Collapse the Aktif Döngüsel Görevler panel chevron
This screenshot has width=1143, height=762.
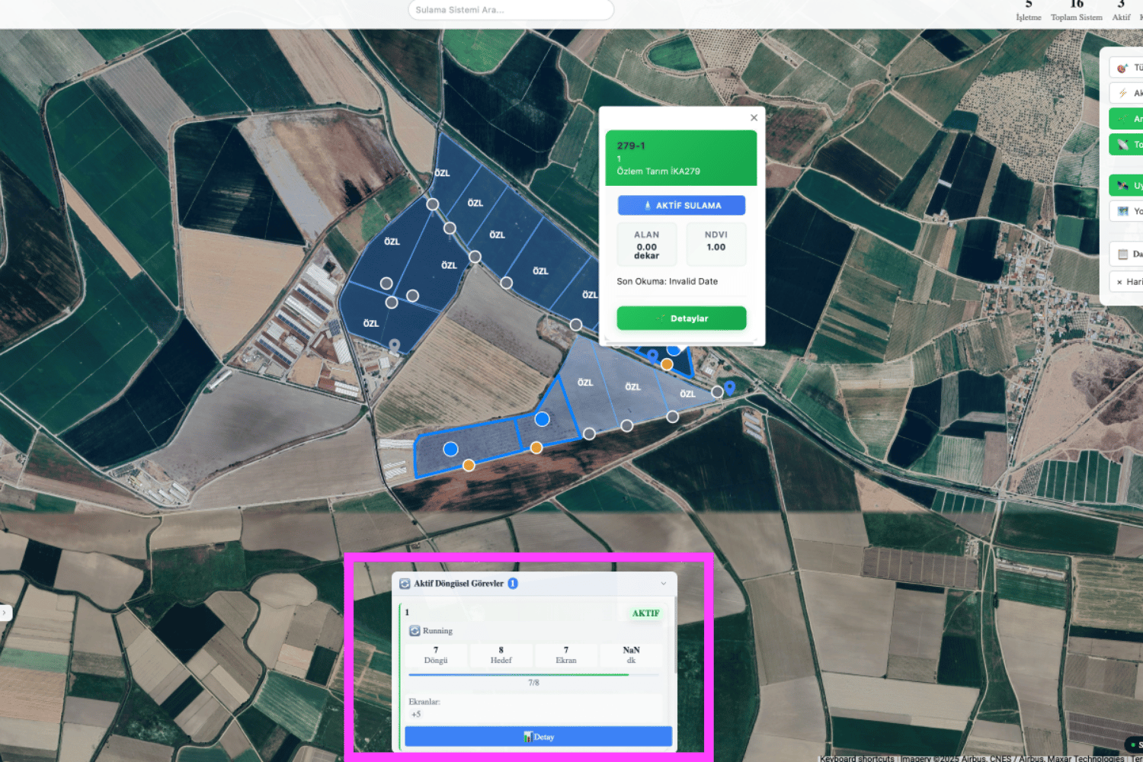click(x=664, y=584)
